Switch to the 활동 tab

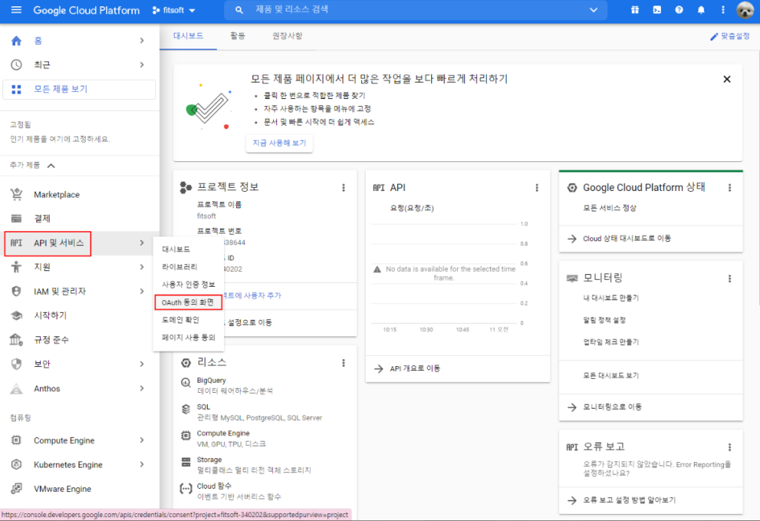[238, 36]
